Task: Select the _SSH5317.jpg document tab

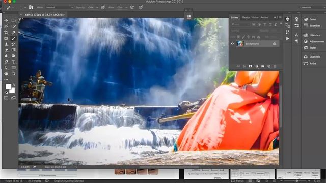Action: point(44,15)
